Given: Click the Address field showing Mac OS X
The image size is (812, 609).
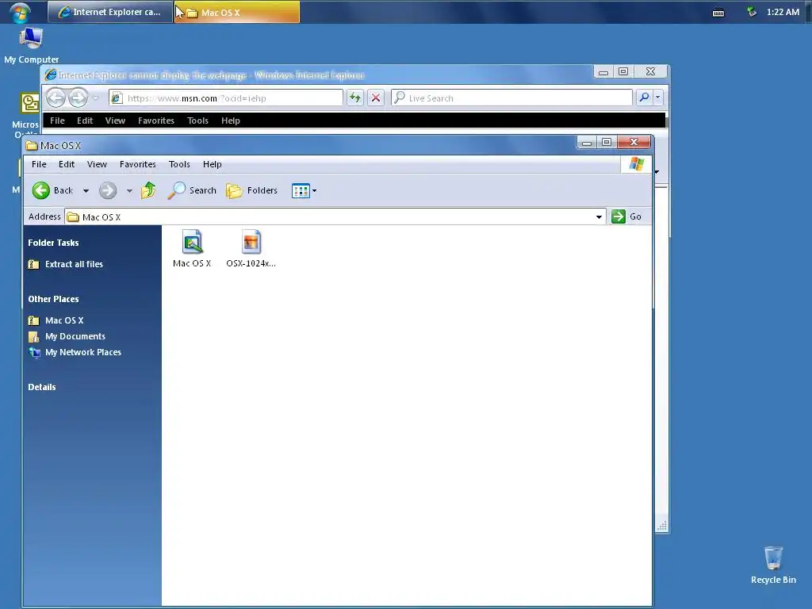Looking at the screenshot, I should coord(335,217).
